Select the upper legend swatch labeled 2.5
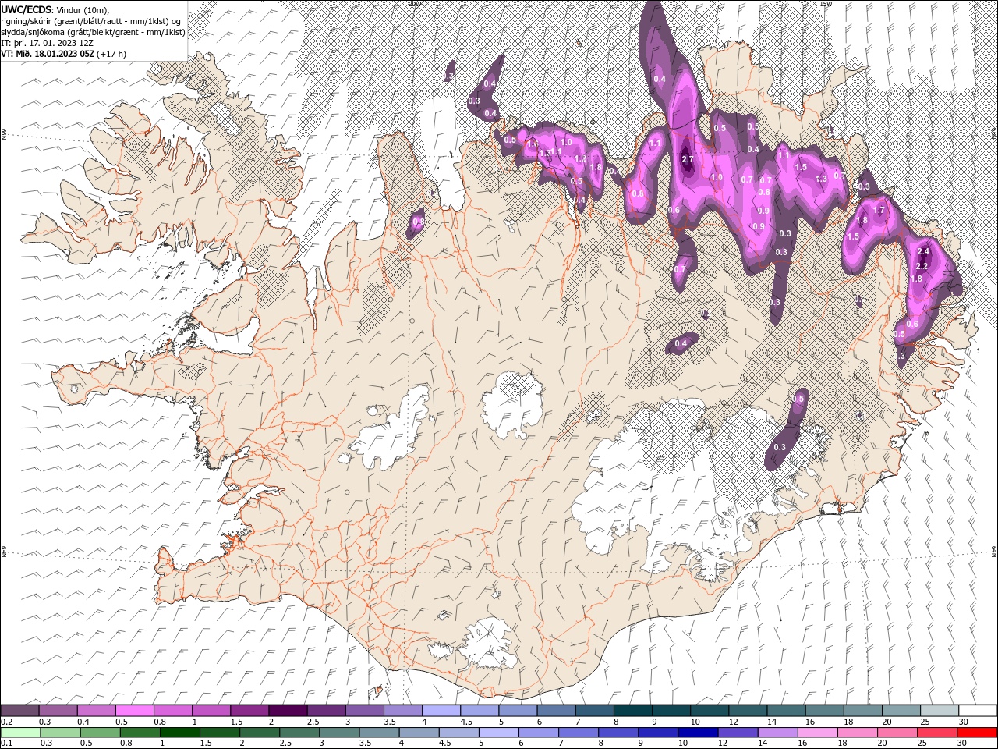This screenshot has width=998, height=749. point(326,710)
